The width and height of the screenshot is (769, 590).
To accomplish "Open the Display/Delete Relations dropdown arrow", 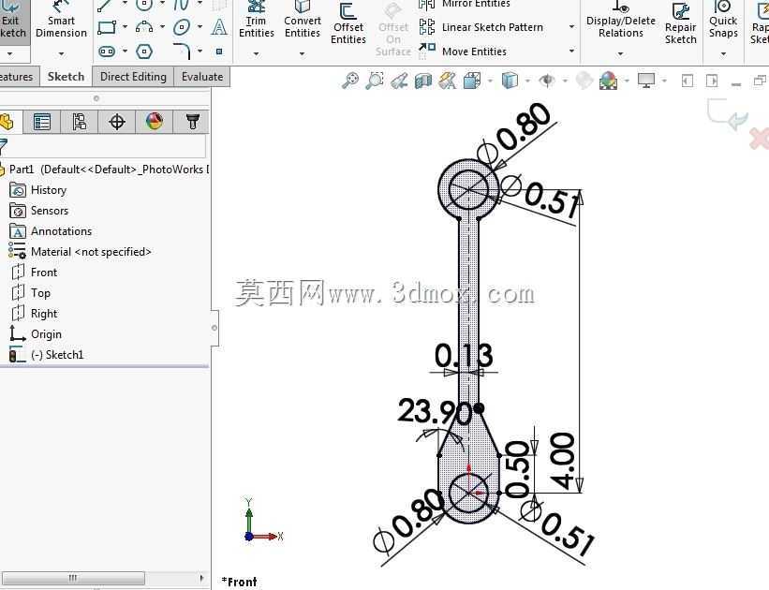I will pyautogui.click(x=620, y=53).
